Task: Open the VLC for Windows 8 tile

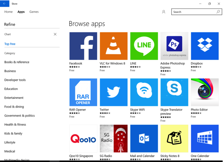Action: click(114, 46)
